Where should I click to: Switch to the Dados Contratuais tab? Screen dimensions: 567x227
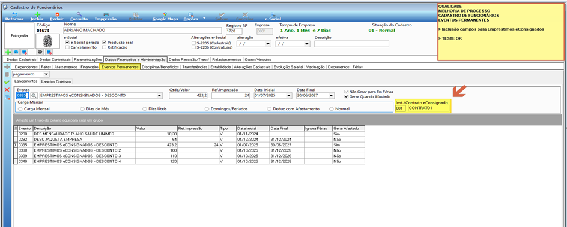tap(55, 59)
